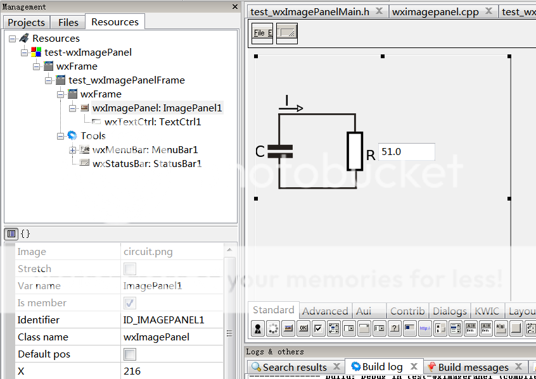Toggle the Is member checkbox
This screenshot has width=536, height=379.
coord(129,303)
